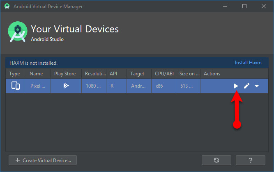
Task: Select the device type icon in the row
Action: point(16,86)
